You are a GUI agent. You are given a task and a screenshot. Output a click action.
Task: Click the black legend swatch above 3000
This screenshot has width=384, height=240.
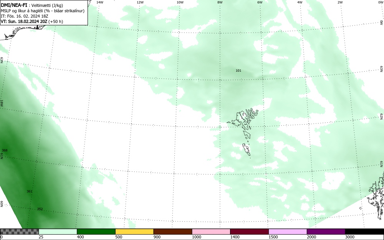click(364, 232)
